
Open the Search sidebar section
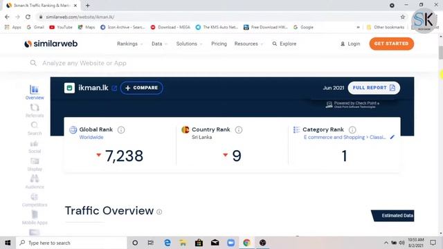click(35, 129)
